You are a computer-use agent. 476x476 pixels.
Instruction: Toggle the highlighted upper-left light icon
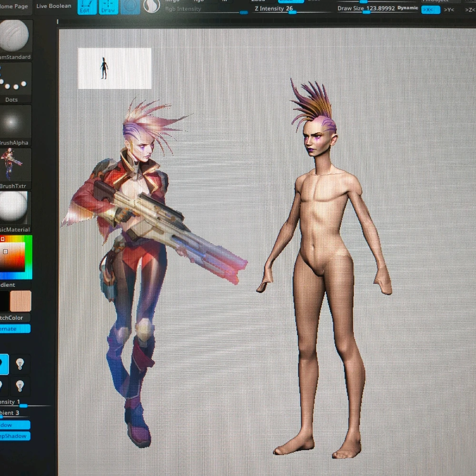click(x=4, y=364)
